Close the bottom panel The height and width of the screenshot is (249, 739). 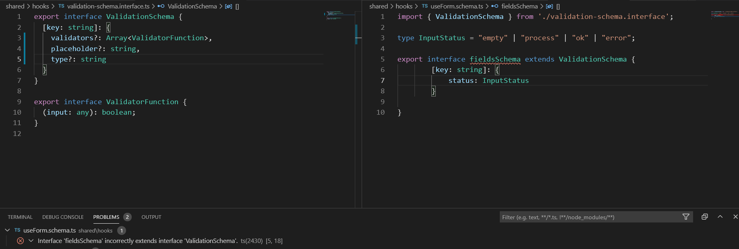[735, 217]
